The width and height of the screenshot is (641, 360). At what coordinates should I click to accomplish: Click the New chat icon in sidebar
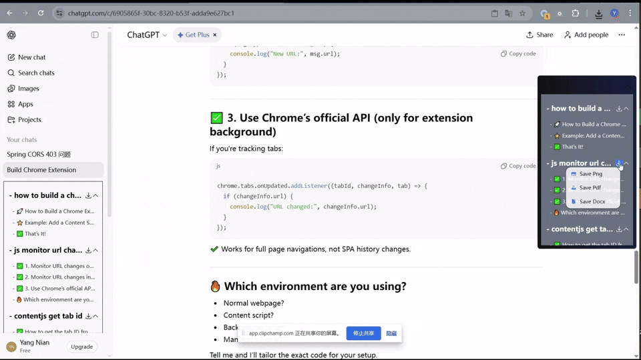click(11, 57)
